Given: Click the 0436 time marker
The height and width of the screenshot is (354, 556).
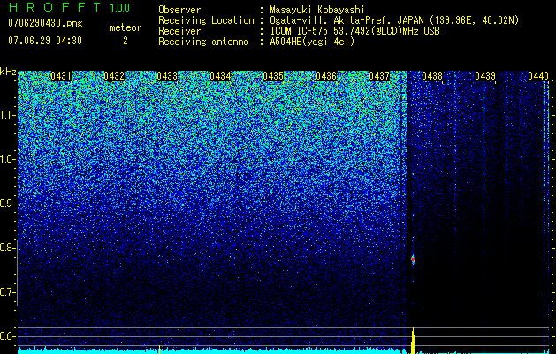Looking at the screenshot, I should [x=326, y=76].
